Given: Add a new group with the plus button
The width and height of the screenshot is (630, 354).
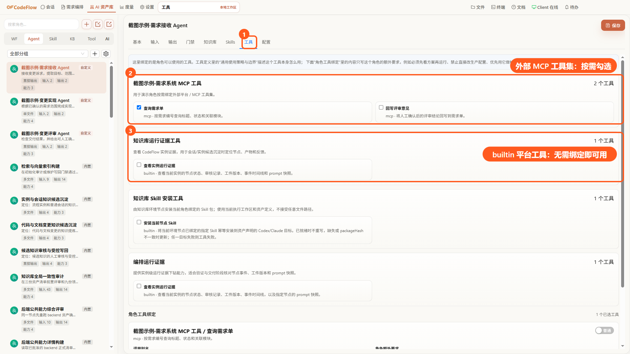Looking at the screenshot, I should click(95, 54).
